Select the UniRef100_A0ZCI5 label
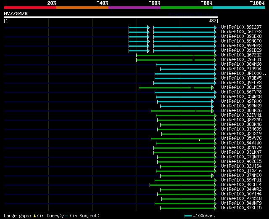 pos(241,162)
